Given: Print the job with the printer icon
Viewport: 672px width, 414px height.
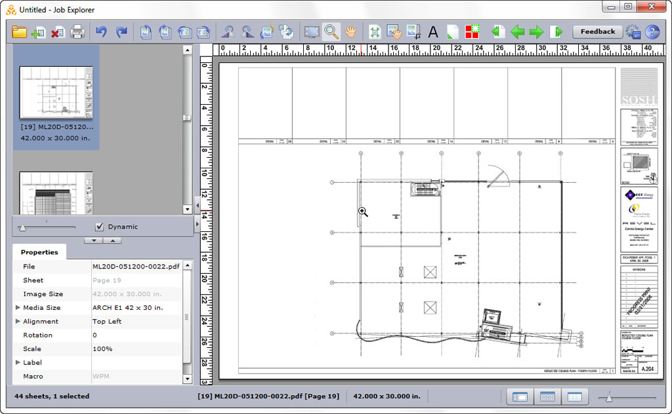Looking at the screenshot, I should [x=77, y=32].
